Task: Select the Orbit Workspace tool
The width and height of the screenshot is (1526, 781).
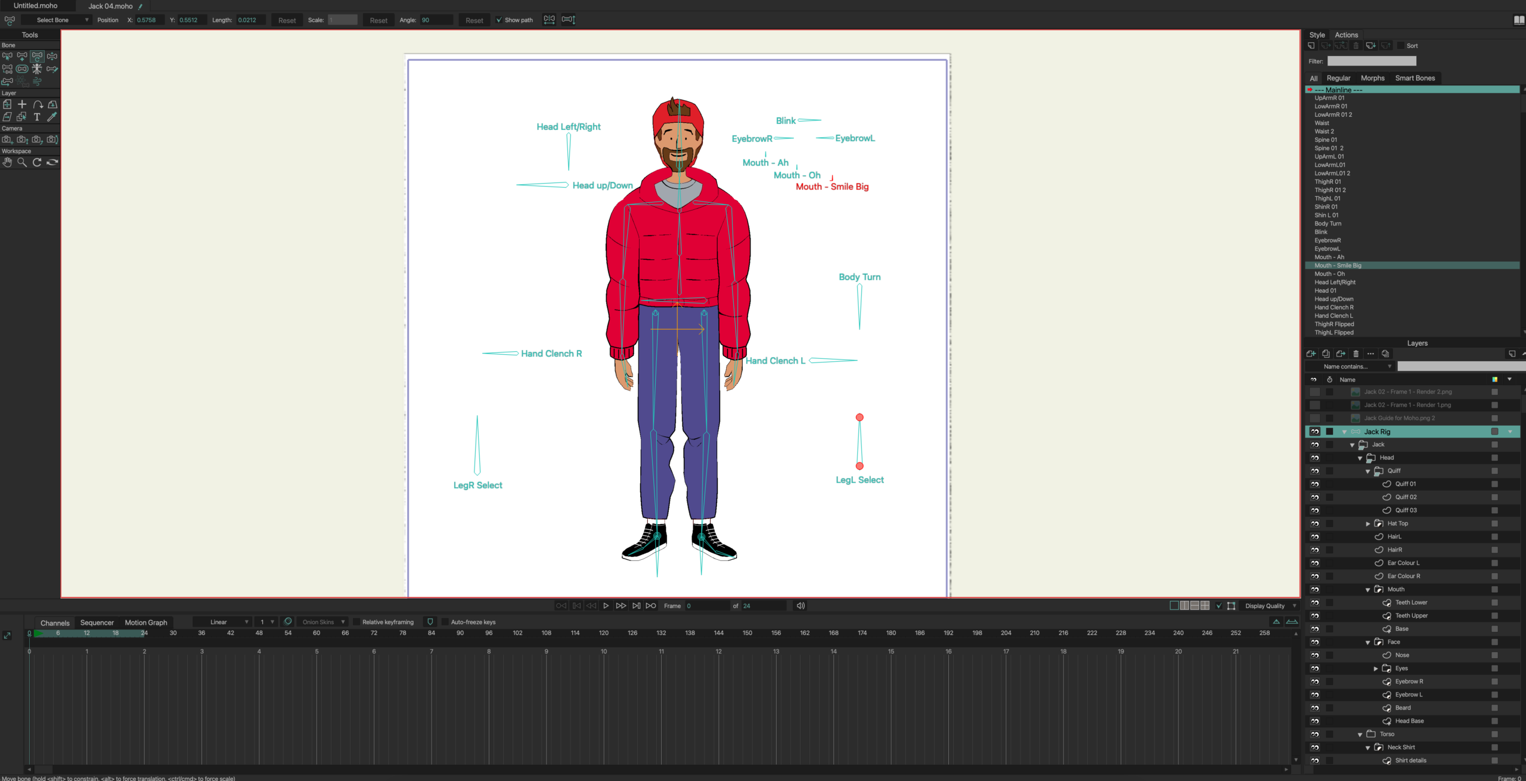Action: (52, 162)
